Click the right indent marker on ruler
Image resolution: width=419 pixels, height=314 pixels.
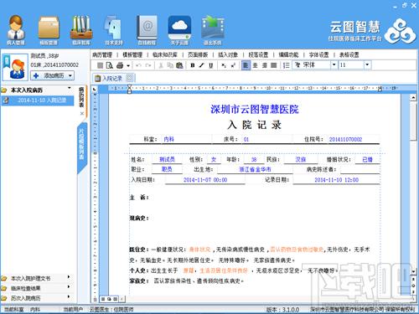tap(380, 89)
